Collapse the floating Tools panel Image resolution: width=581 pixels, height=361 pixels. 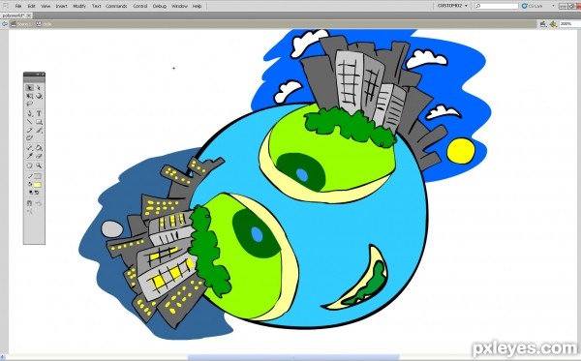tap(38, 75)
